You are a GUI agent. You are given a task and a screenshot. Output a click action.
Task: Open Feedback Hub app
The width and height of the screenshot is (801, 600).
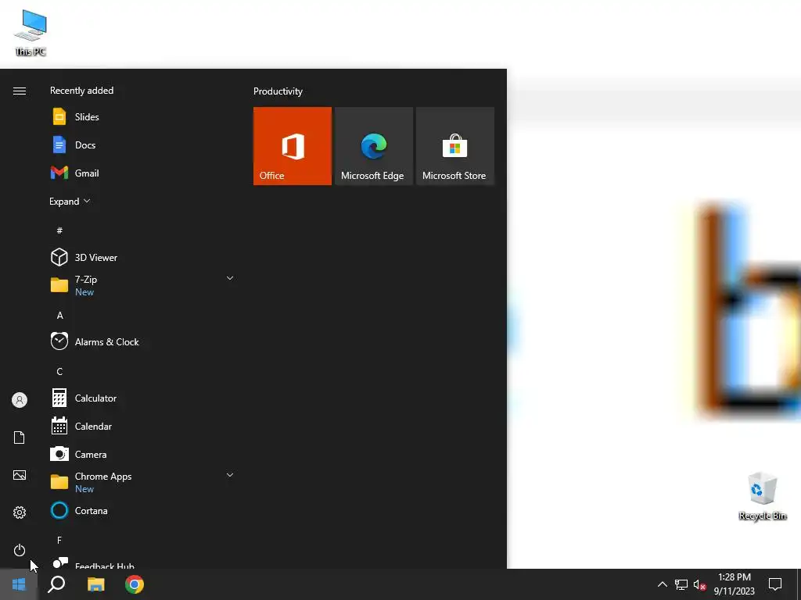[142, 562]
